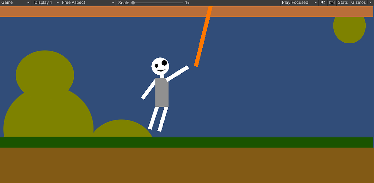The width and height of the screenshot is (374, 183).
Task: Open the Display 1 dropdown
Action: (x=46, y=3)
